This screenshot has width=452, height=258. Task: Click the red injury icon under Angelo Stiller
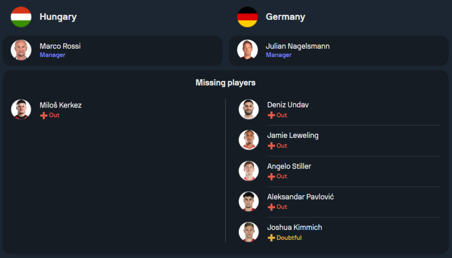[271, 177]
